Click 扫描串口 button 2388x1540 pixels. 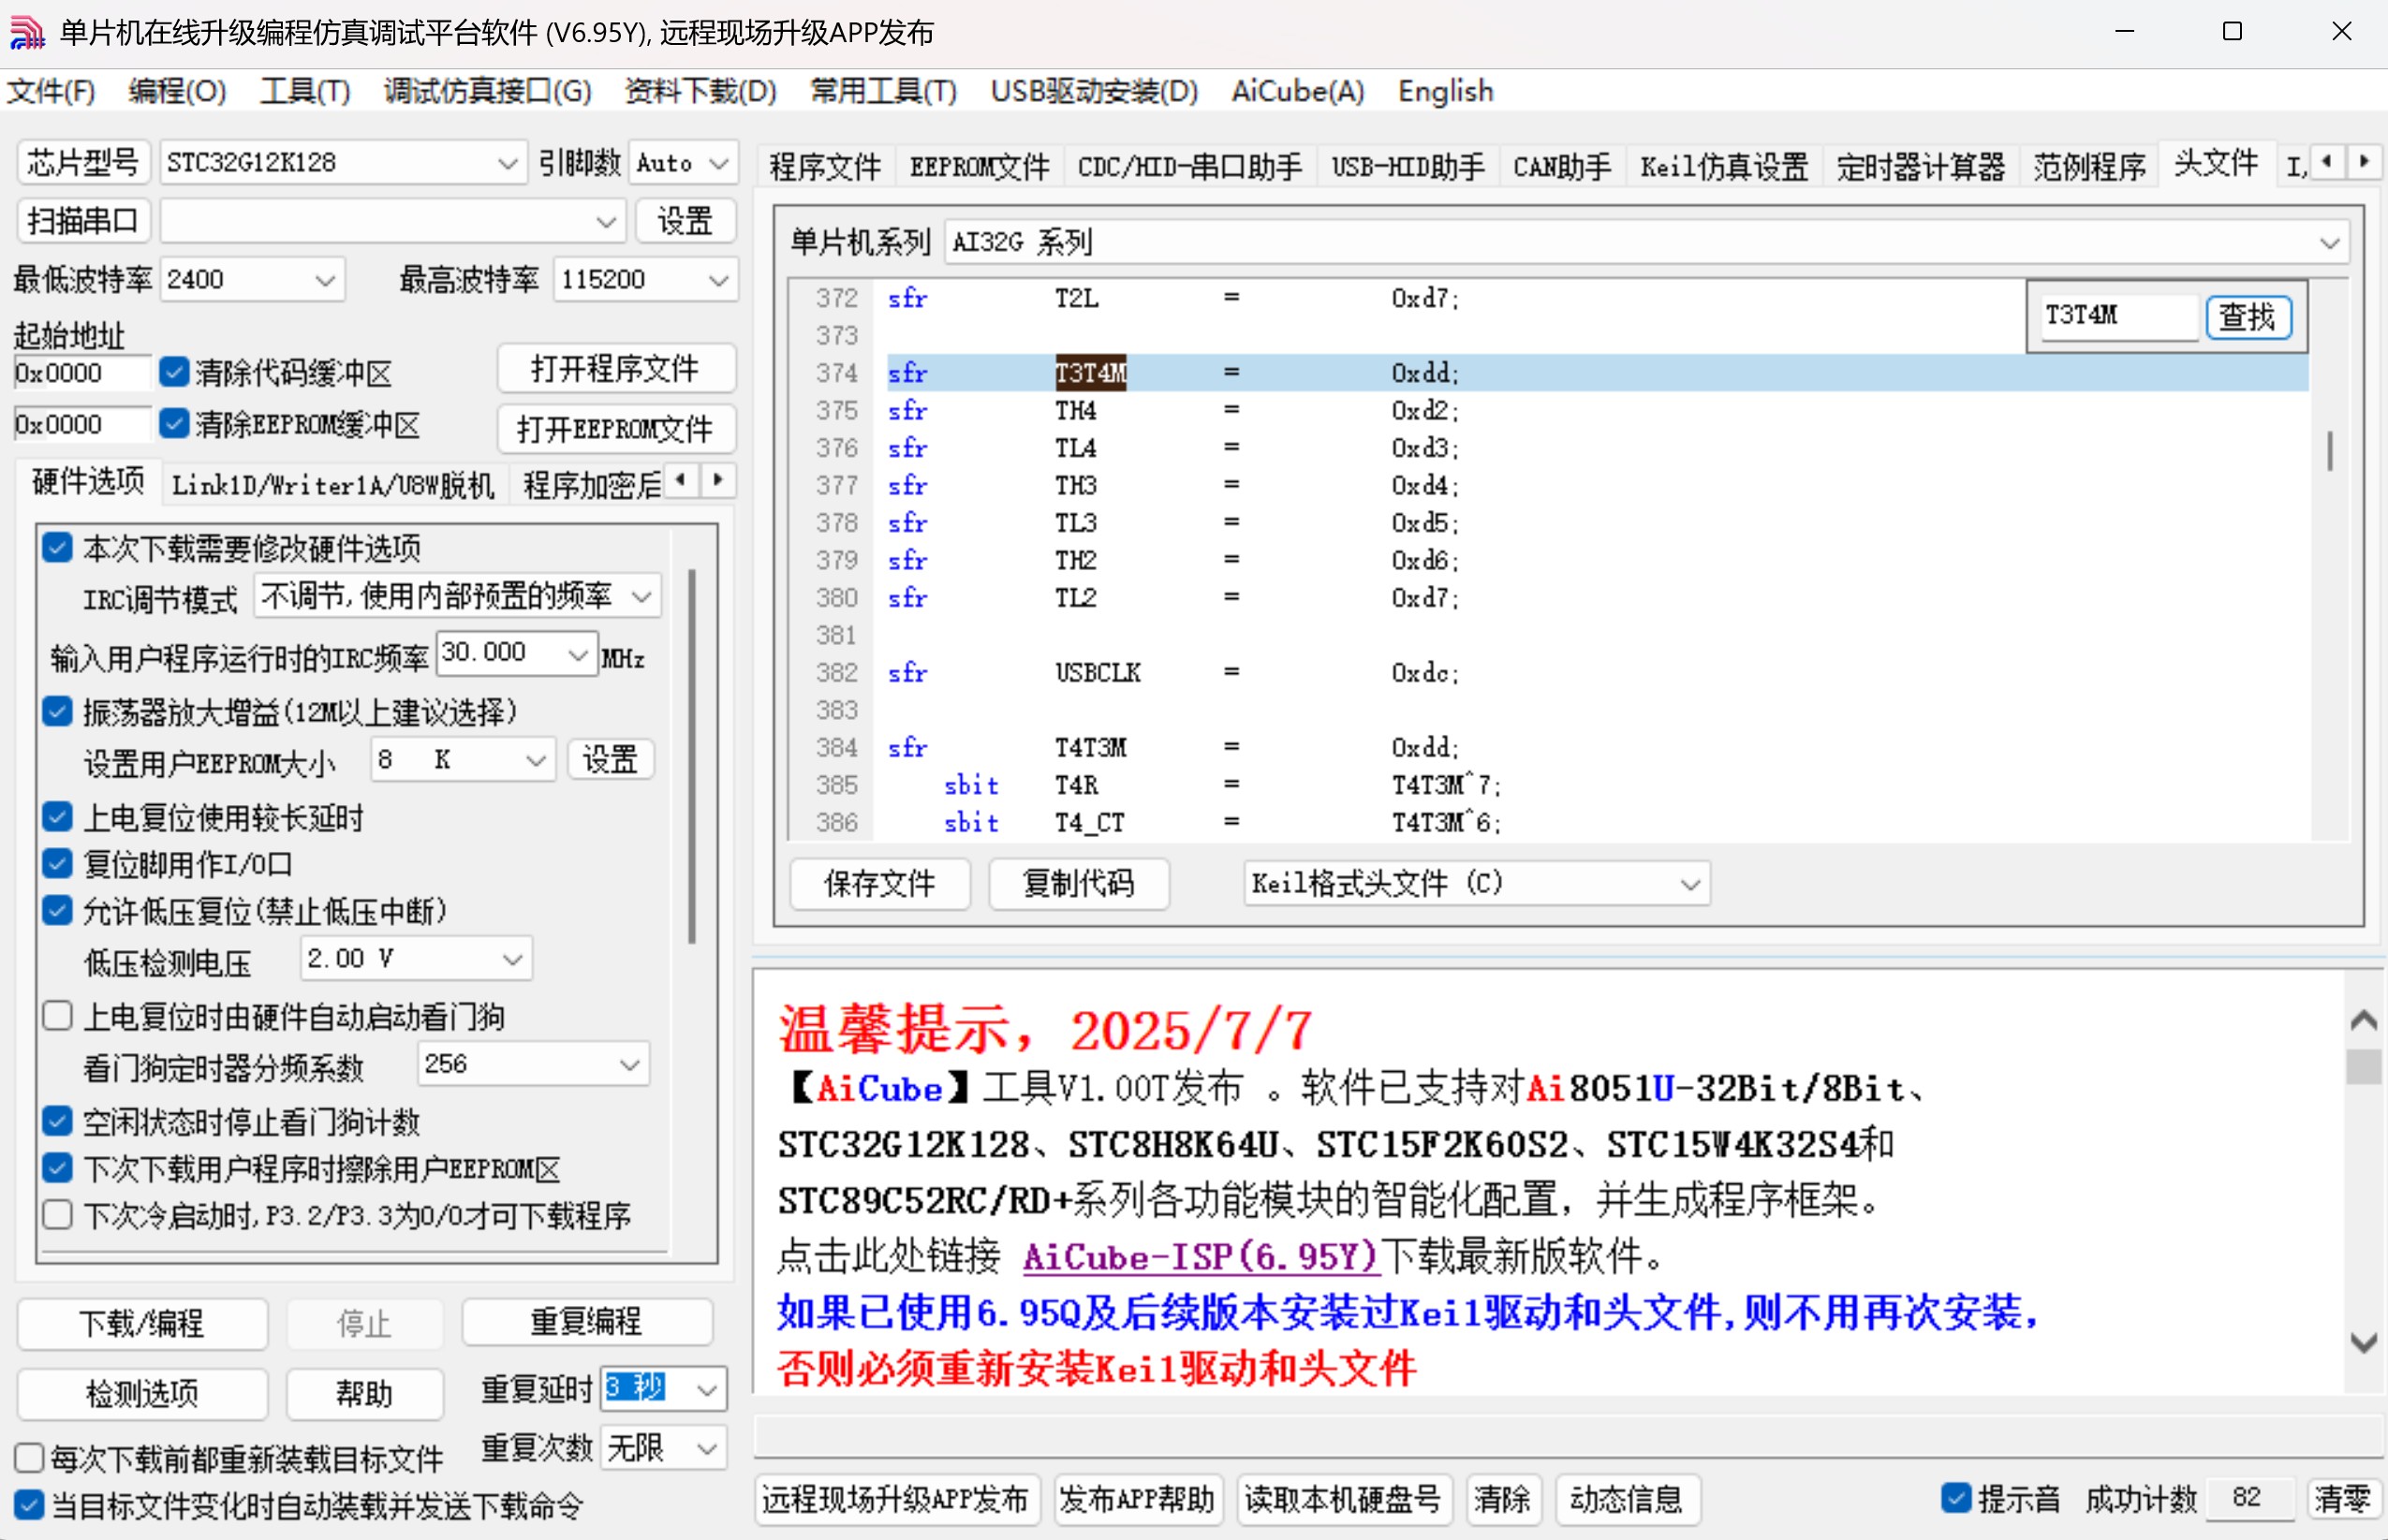point(83,220)
